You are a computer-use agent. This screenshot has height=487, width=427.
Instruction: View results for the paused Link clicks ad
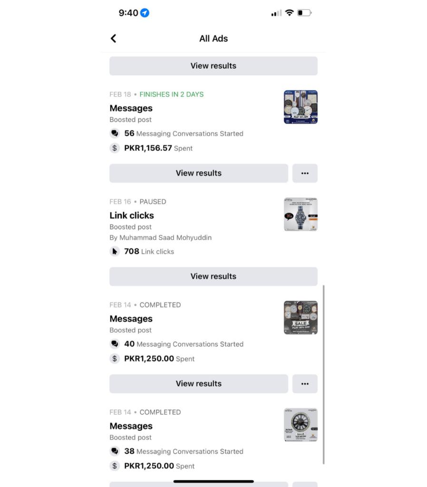(x=213, y=276)
